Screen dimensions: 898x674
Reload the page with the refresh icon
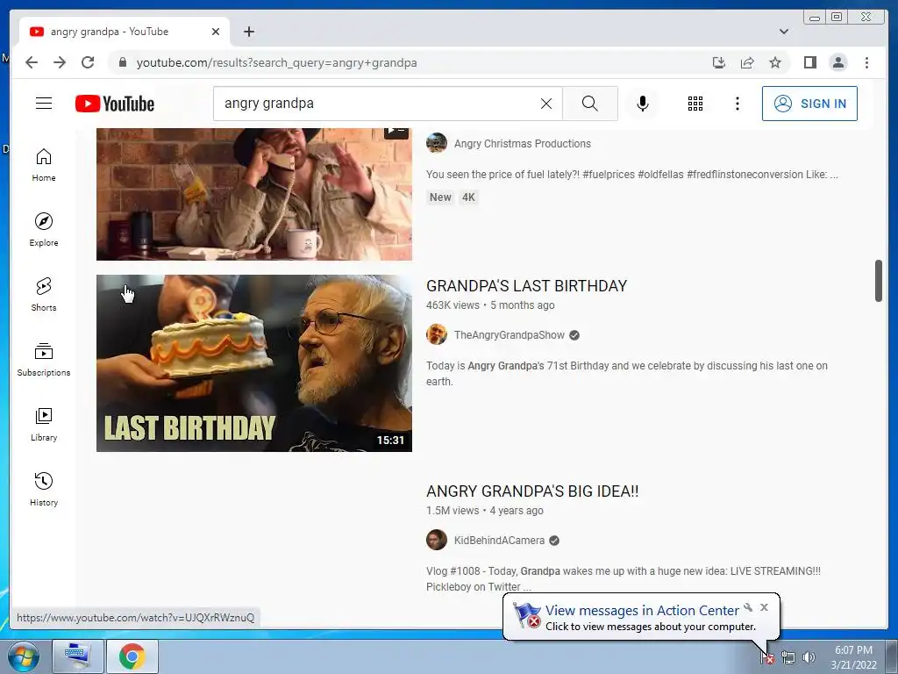pyautogui.click(x=88, y=62)
